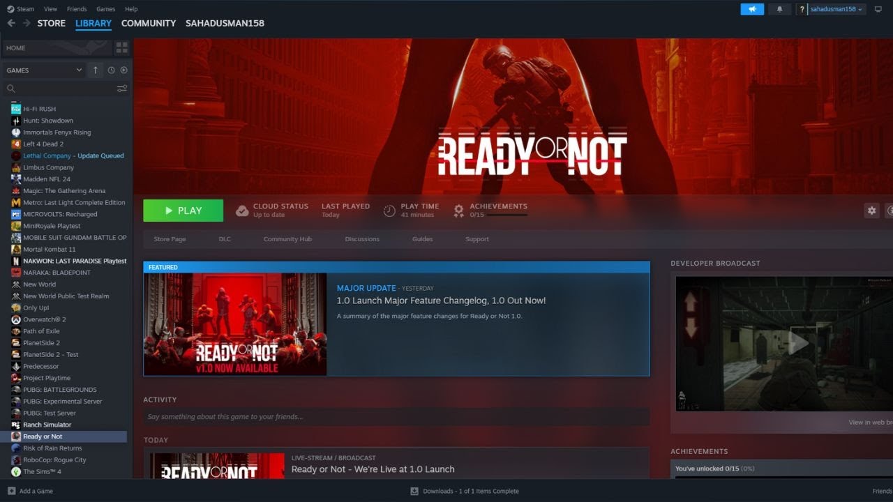Open the Games menu
The height and width of the screenshot is (502, 893).
(106, 9)
